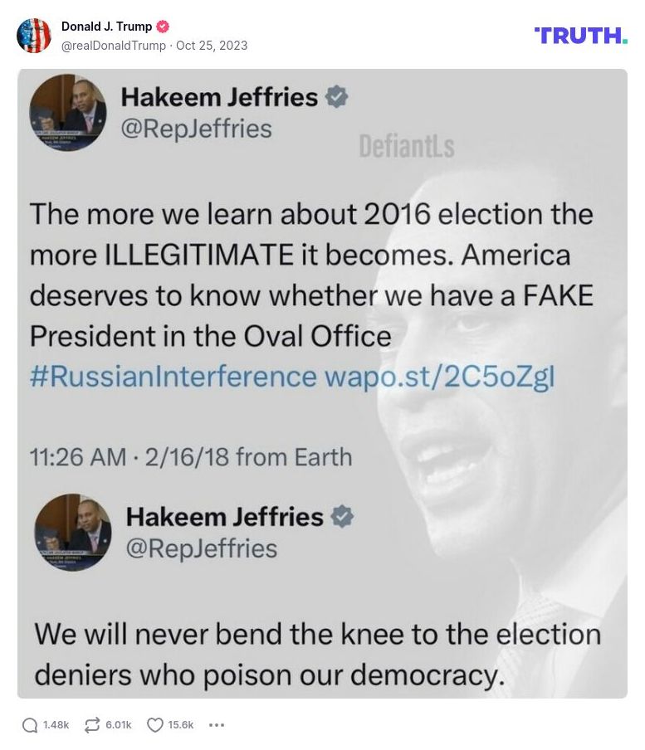Image resolution: width=645 pixels, height=750 pixels.
Task: Click the @realDonaldTrump handle
Action: 113,46
